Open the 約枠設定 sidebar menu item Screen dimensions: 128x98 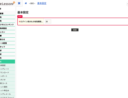[7, 28]
